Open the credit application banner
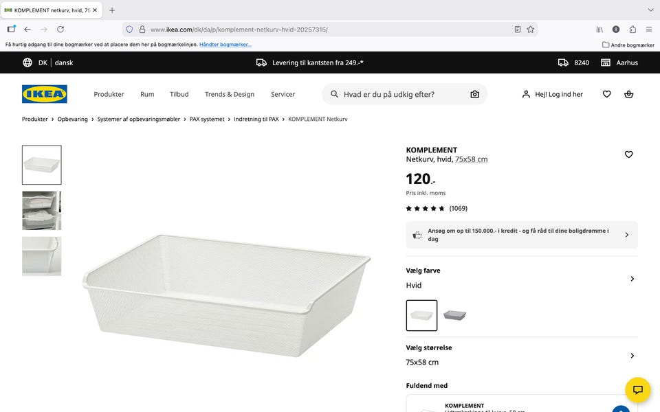660x412 pixels. [x=522, y=235]
